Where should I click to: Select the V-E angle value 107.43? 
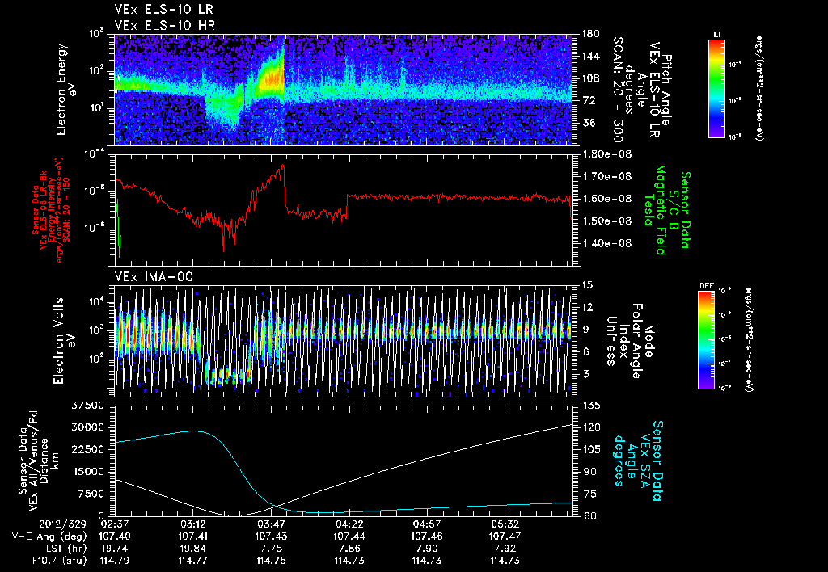[271, 536]
